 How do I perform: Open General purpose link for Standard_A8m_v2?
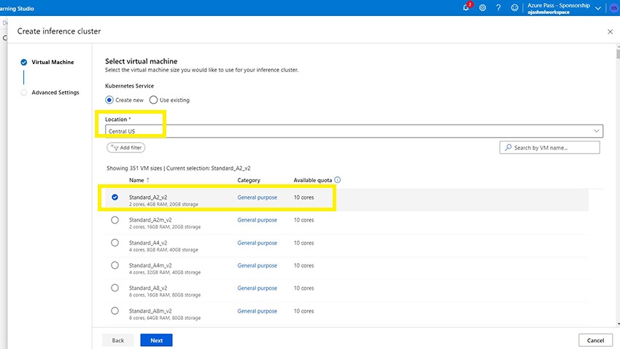(257, 311)
